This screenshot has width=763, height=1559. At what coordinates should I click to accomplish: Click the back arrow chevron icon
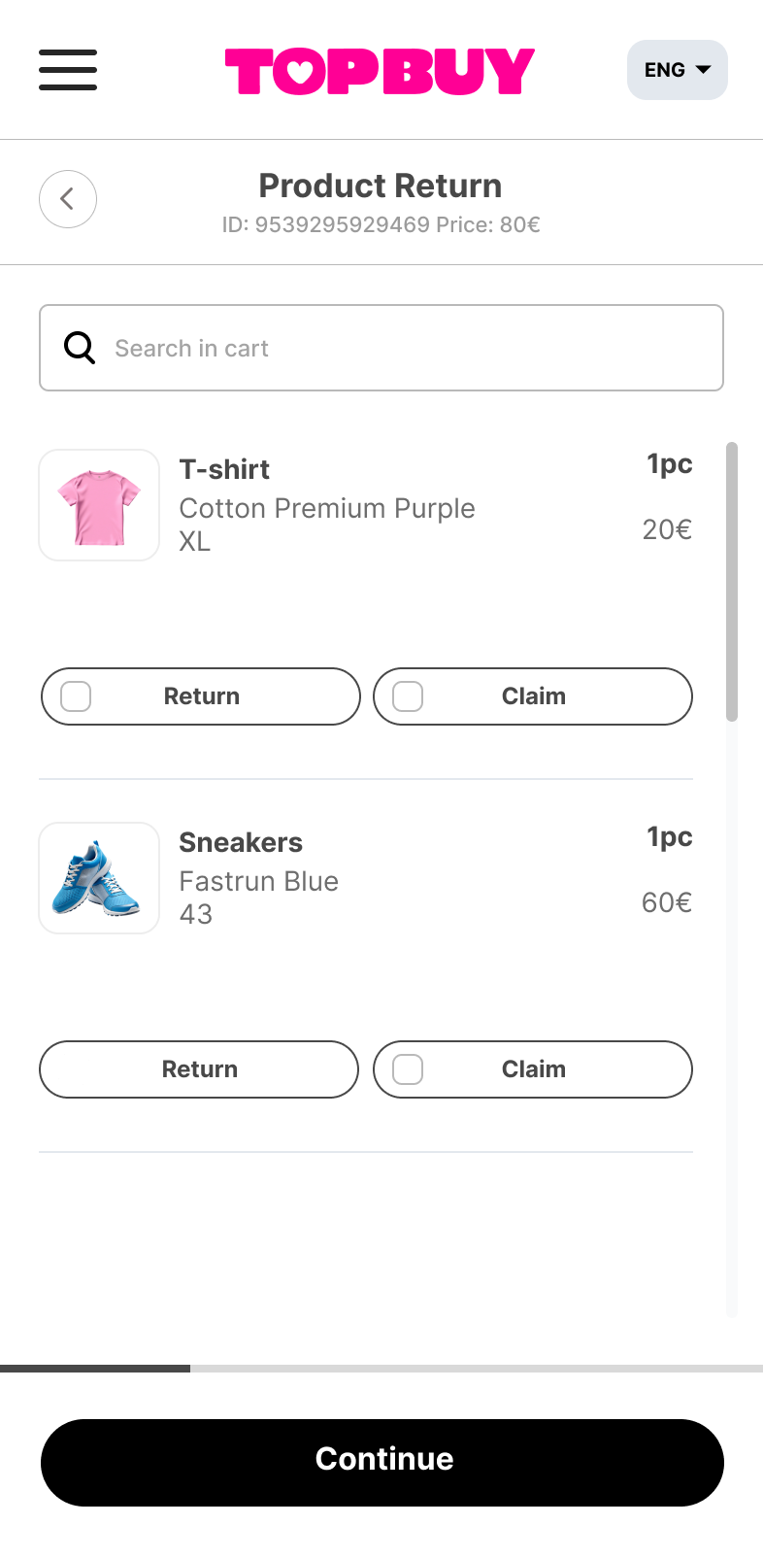coord(67,198)
